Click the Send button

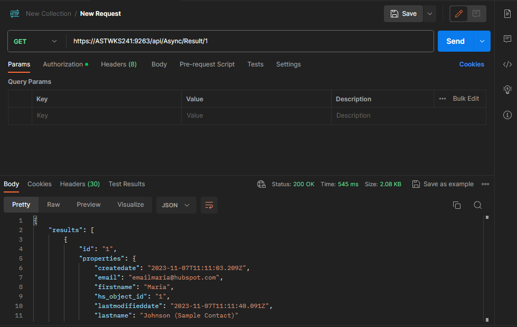455,41
